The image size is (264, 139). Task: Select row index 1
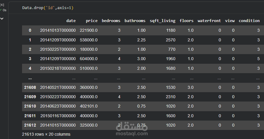pos(30,40)
